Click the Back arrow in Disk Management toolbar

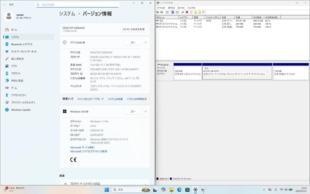[x=158, y=12]
